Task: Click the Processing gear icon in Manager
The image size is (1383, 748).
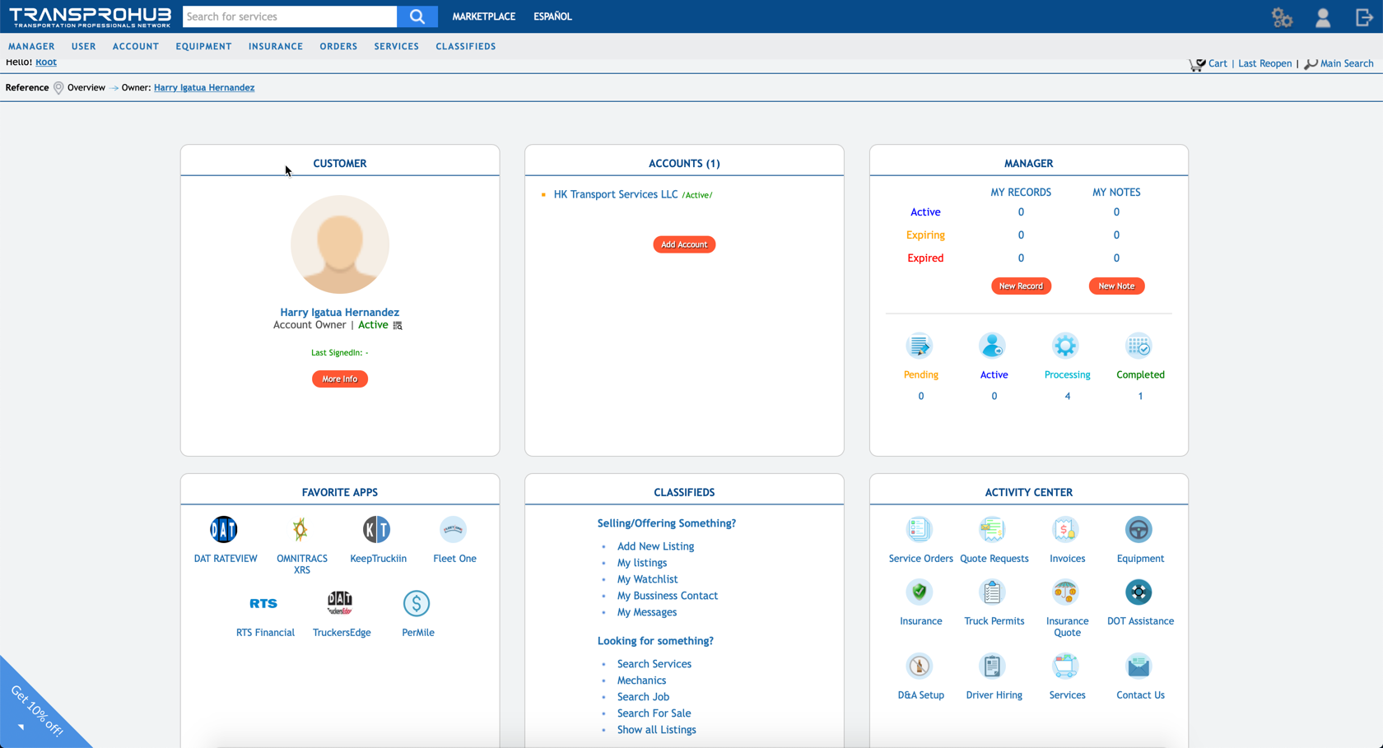Action: (x=1065, y=346)
